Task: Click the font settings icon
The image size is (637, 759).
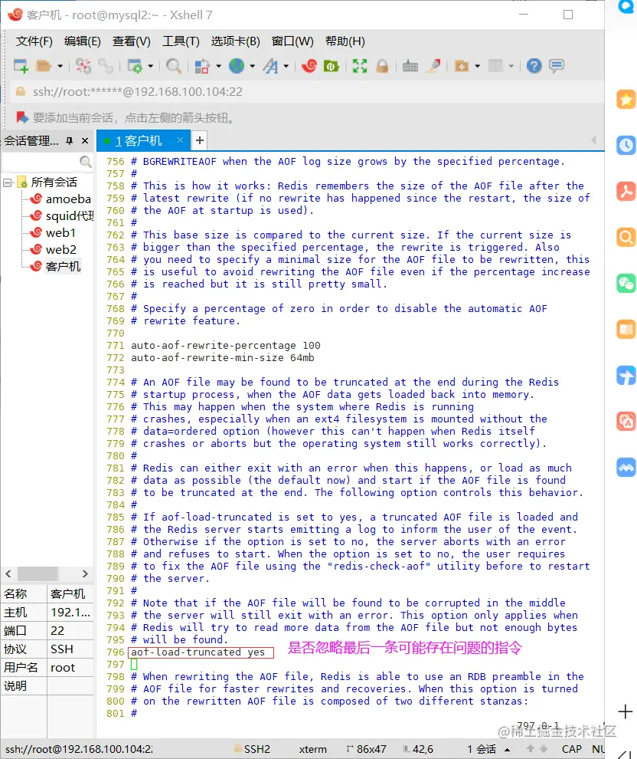Action: (270, 66)
